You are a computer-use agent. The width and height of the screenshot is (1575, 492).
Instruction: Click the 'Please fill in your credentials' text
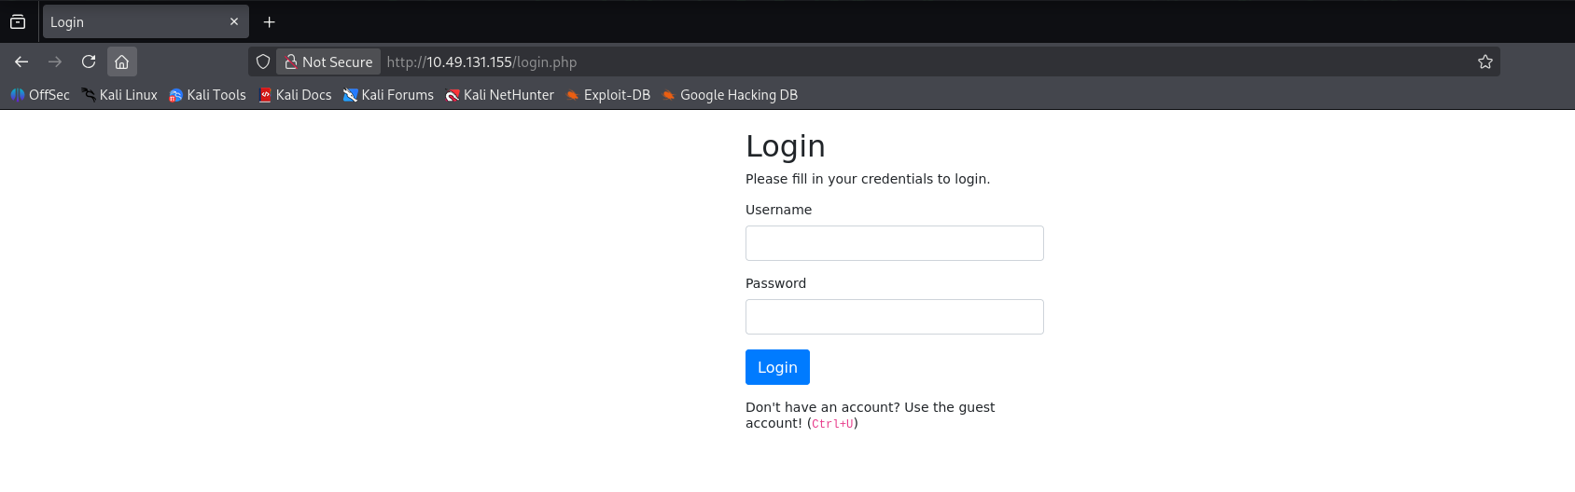(868, 179)
